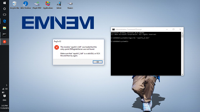200x112 pixels.
Task: Open the Recycle Bin desktop icon
Action: [15, 5]
